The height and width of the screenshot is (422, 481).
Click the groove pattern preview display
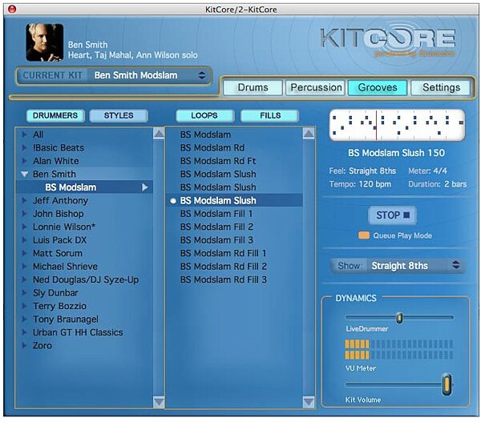click(x=398, y=125)
